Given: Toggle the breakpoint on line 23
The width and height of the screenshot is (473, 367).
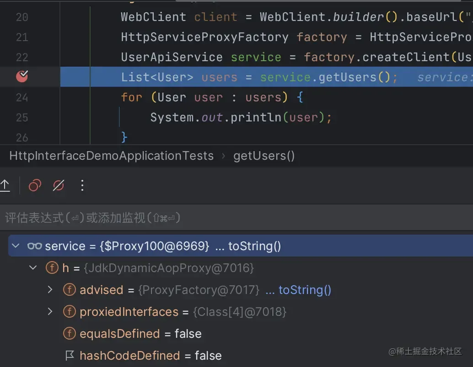Looking at the screenshot, I should 21,77.
